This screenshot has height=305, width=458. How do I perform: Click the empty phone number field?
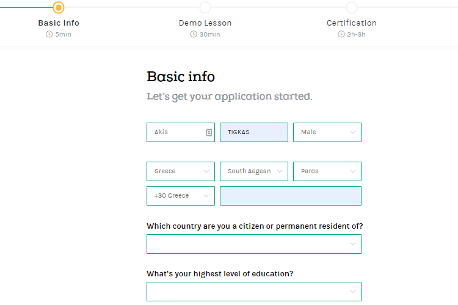pos(291,196)
